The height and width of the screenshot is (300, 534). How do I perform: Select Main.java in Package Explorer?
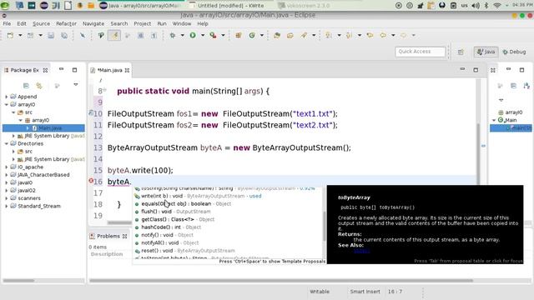pos(50,127)
